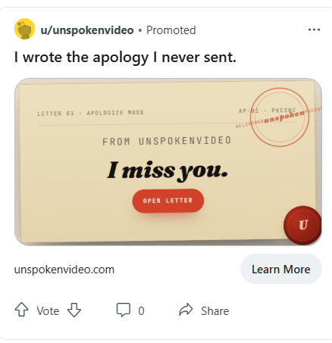Click the Learn More button
Screen dimensions: 332x343
281,269
